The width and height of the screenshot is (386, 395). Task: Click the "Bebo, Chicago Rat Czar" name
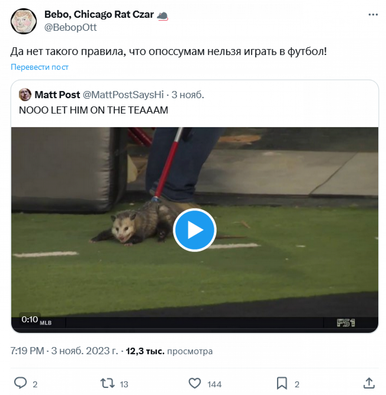click(x=99, y=14)
